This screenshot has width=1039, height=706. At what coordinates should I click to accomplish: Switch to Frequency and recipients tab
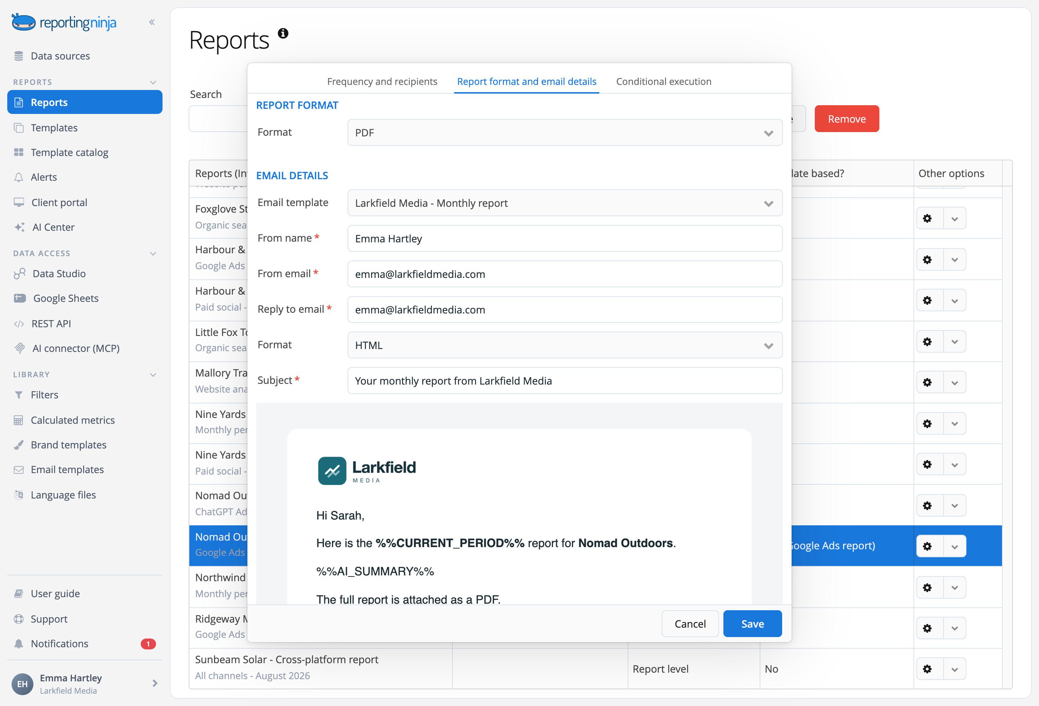(382, 81)
